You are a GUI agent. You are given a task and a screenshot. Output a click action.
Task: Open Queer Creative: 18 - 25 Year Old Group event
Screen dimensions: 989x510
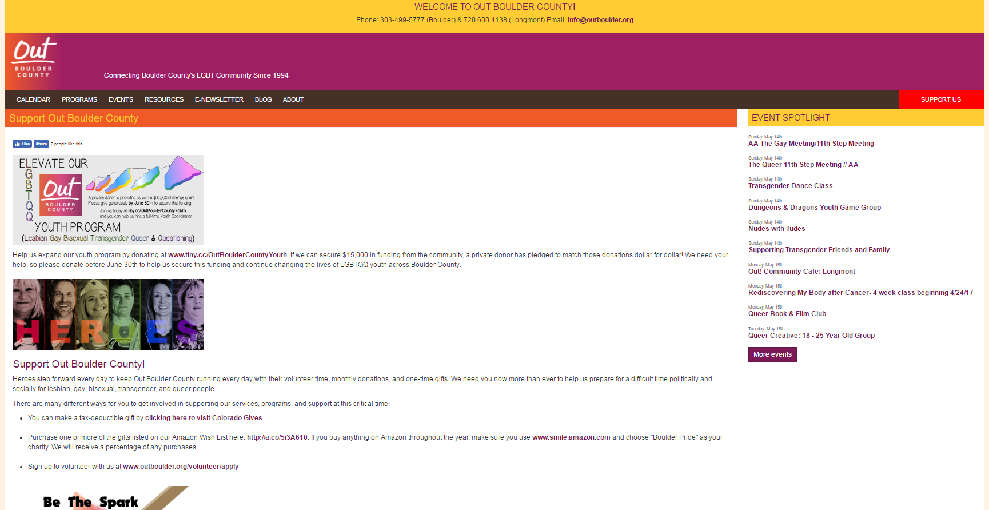pos(811,336)
